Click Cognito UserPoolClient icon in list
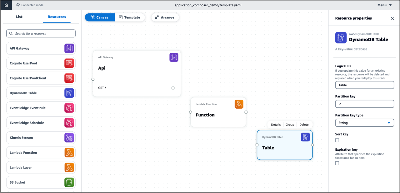Screen dimensions: 400x193 [69, 78]
